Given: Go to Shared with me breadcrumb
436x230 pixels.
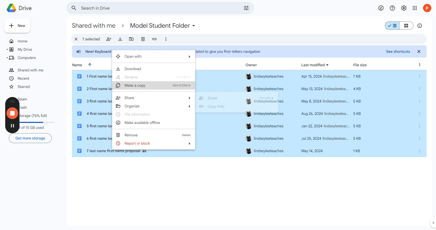Looking at the screenshot, I should [x=94, y=26].
